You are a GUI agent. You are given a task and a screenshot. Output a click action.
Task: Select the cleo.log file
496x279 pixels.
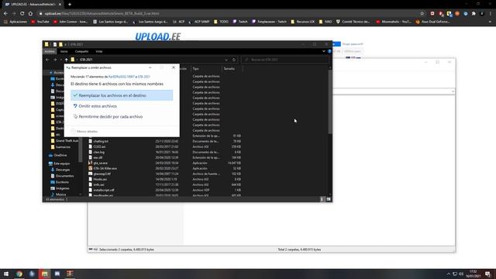coord(99,152)
